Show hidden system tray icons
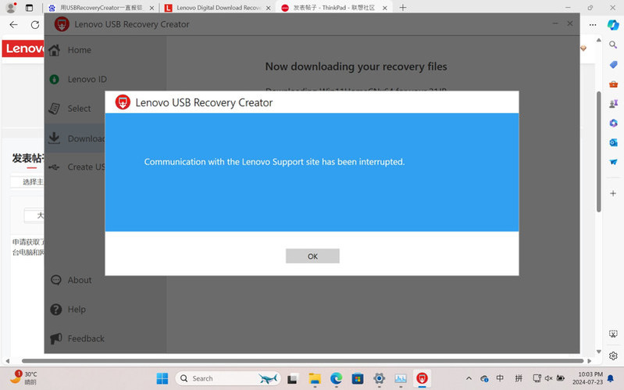The image size is (624, 390). click(x=469, y=378)
